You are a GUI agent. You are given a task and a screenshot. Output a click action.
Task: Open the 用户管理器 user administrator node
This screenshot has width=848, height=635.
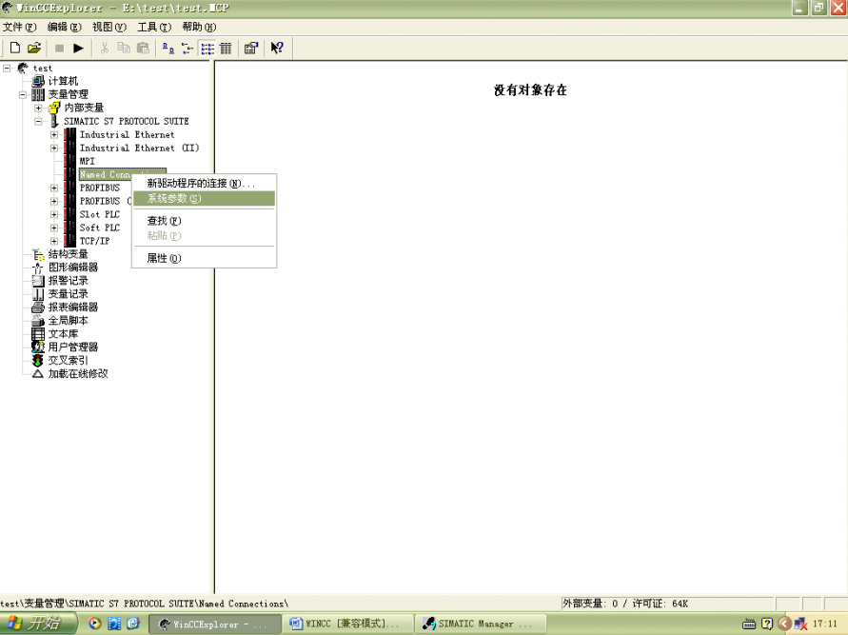(73, 347)
